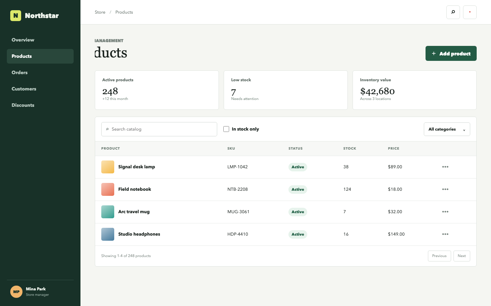Click stock value 16
491x306 pixels.
[346, 234]
